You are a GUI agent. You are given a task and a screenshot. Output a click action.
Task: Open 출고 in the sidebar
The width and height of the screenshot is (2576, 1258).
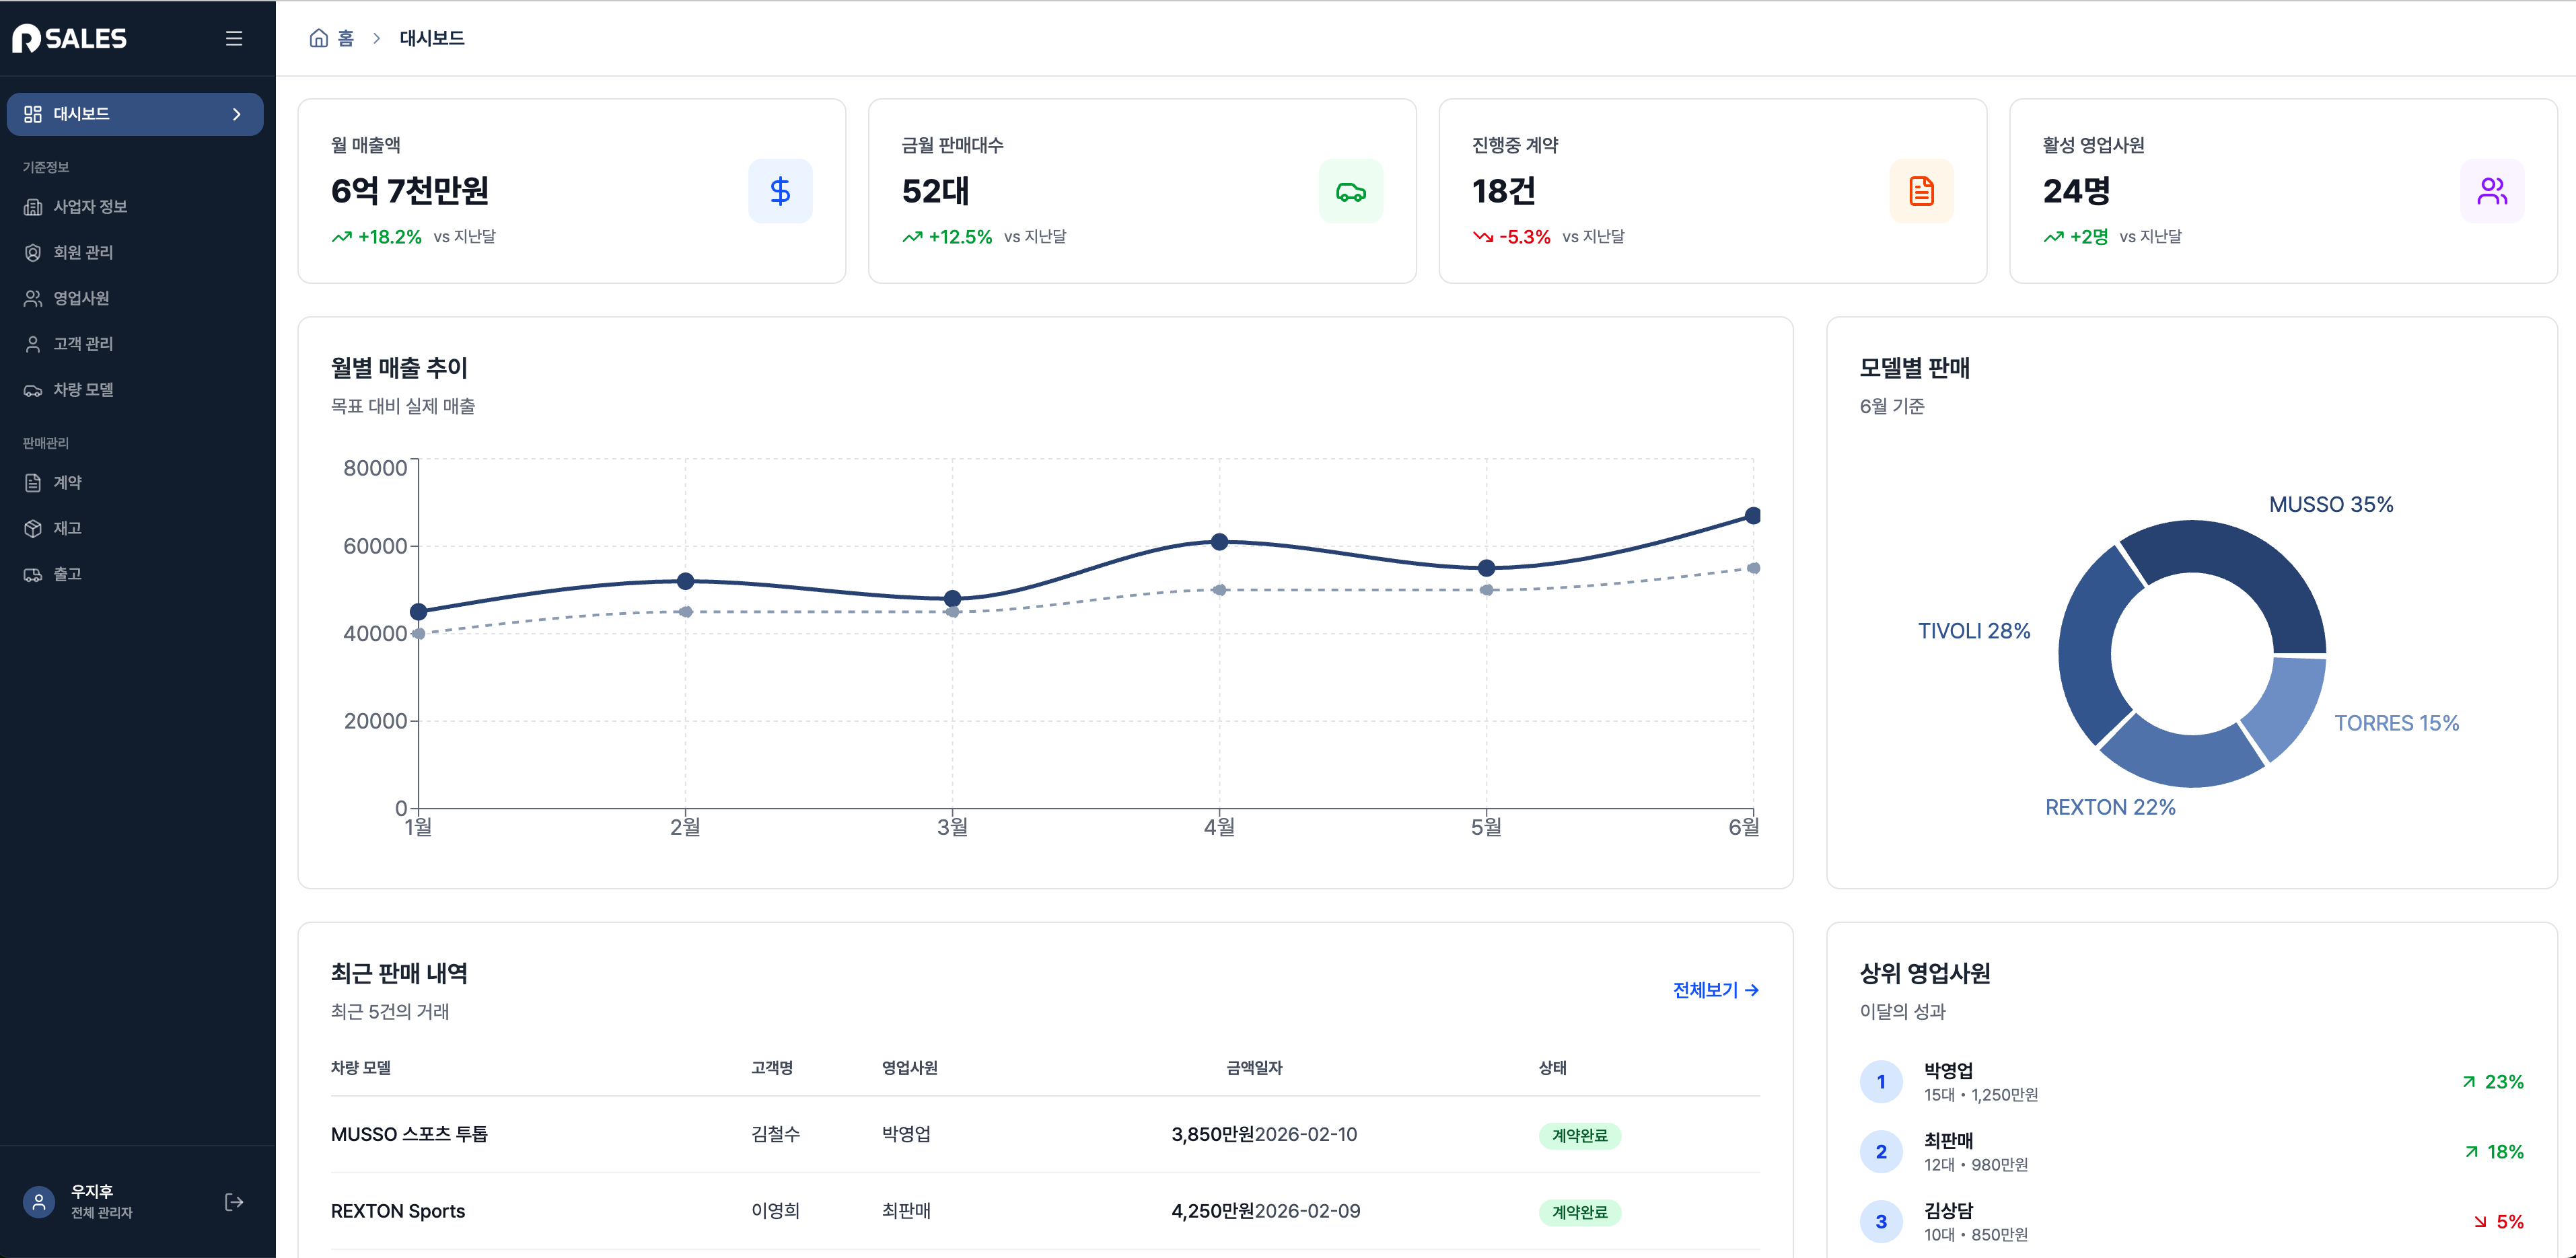135,574
